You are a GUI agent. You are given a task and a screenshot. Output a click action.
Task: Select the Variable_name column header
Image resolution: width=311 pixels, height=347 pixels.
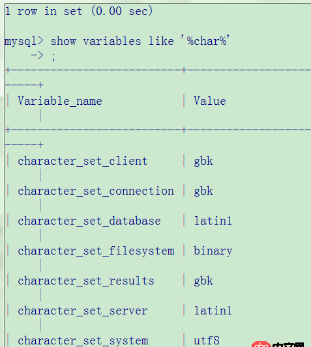(x=60, y=101)
